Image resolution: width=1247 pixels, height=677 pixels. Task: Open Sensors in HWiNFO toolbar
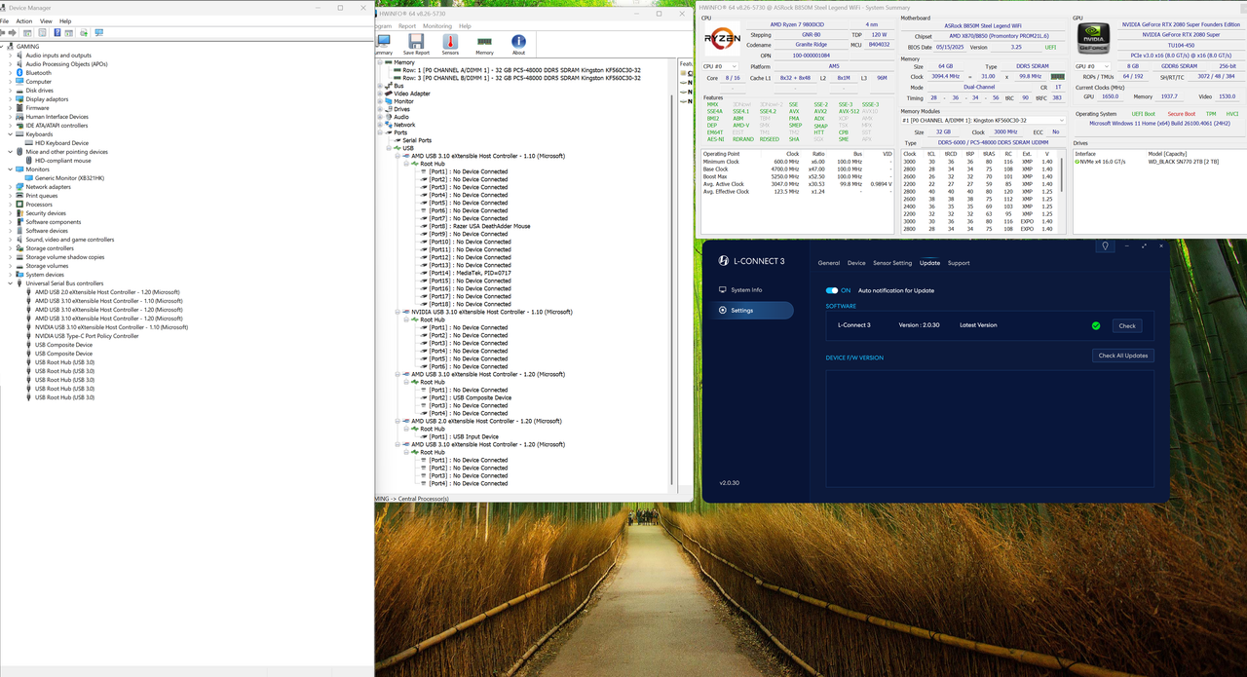pyautogui.click(x=450, y=45)
